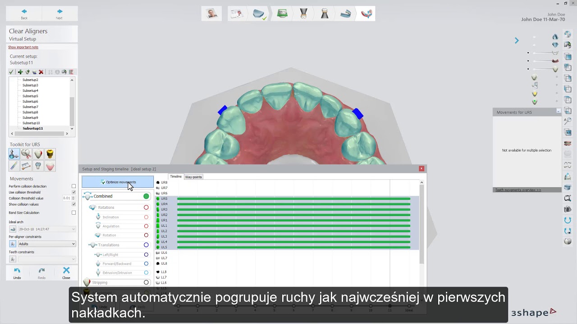Image resolution: width=577 pixels, height=324 pixels.
Task: Click Optimize movements button
Action: [118, 182]
